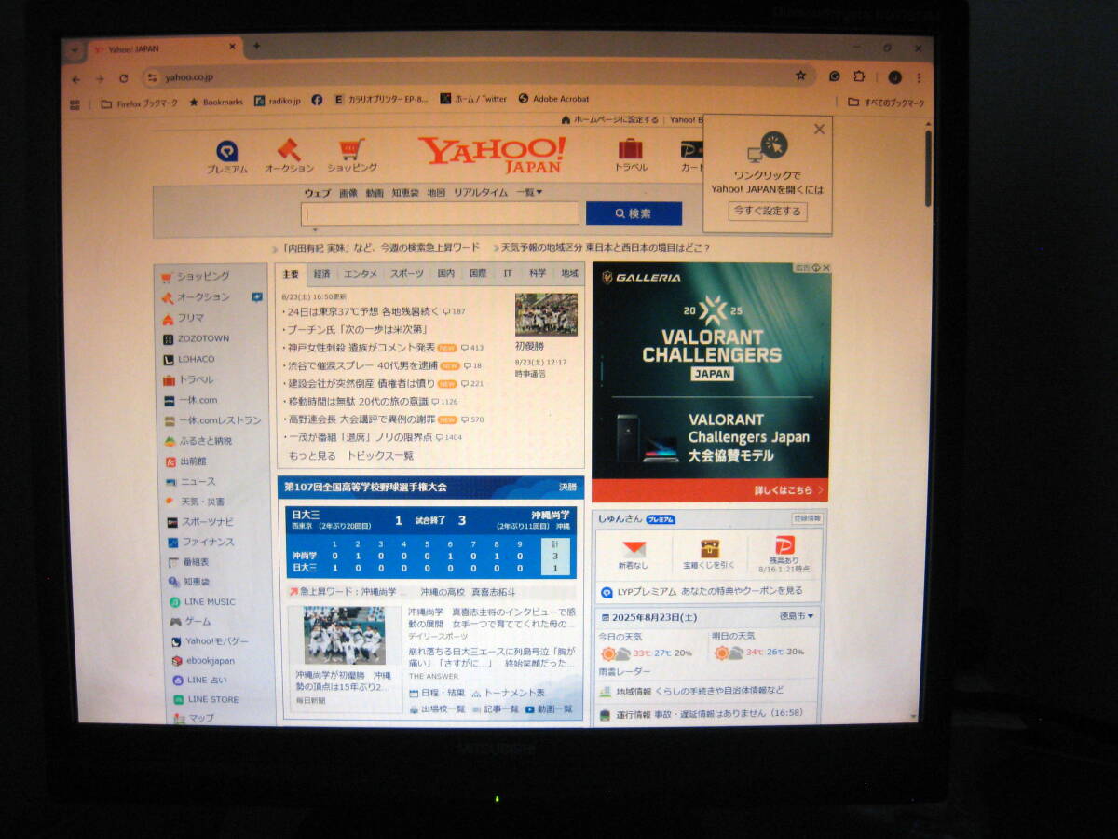This screenshot has height=839, width=1118.
Task: Open Yahoo!モバゲー in the left sidebar
Action: pyautogui.click(x=210, y=641)
